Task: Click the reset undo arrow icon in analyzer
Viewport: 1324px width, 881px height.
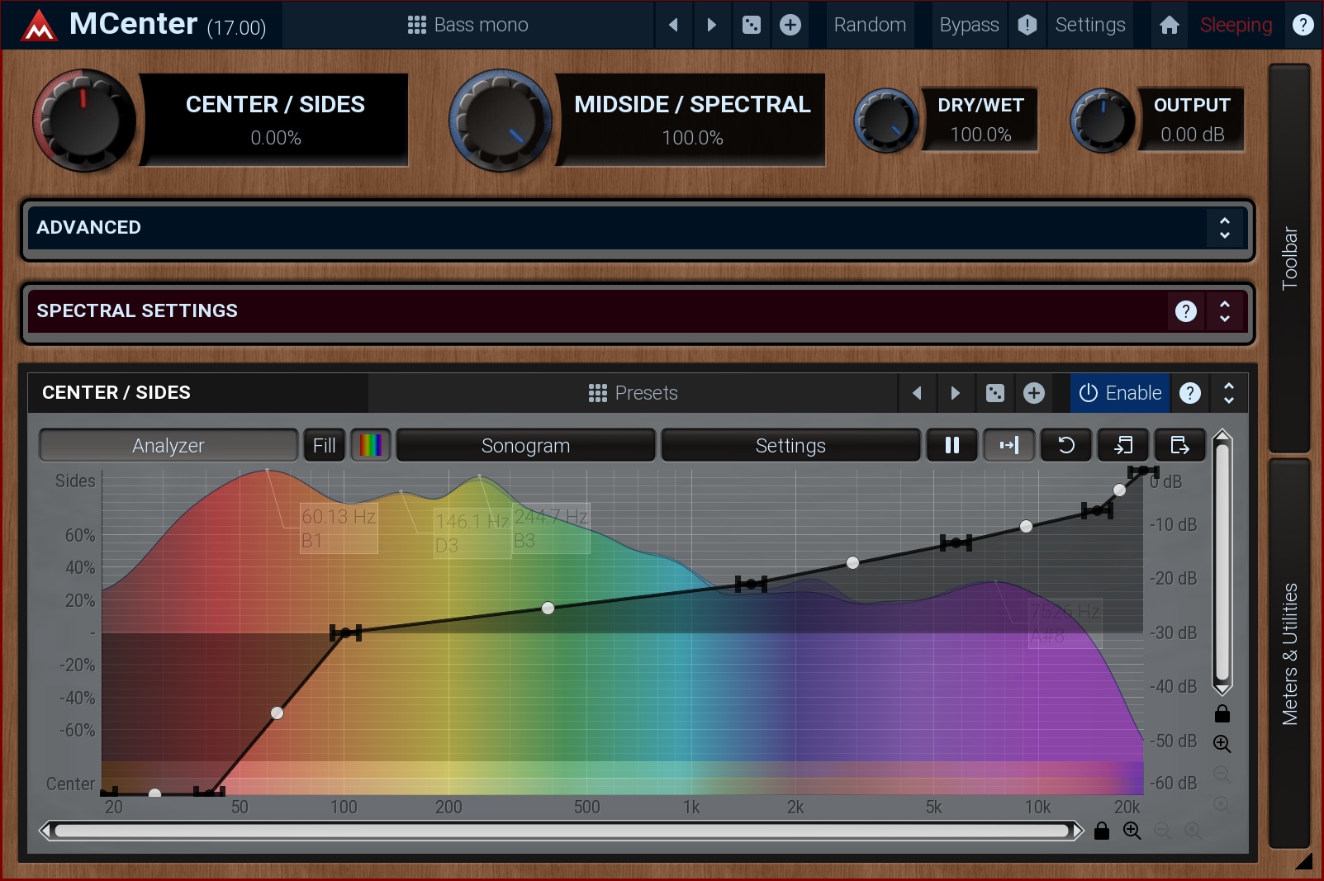Action: 1065,445
